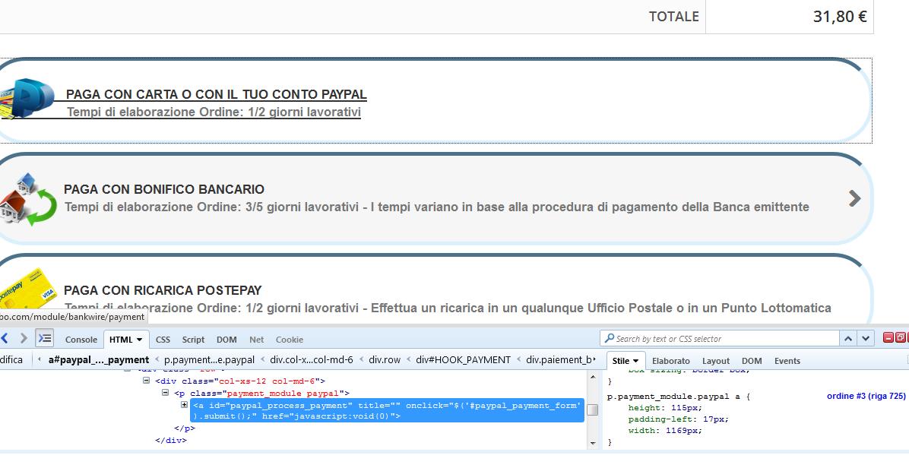Viewport: 909px width, 468px height.
Task: Open the DOM side tab next to Layout
Action: 752,361
